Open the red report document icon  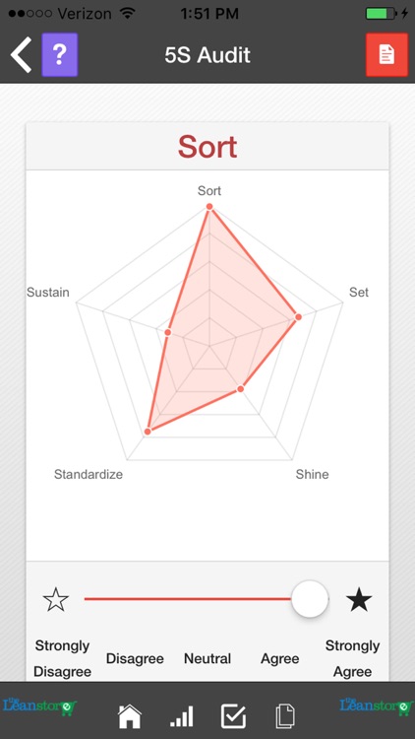pyautogui.click(x=386, y=54)
